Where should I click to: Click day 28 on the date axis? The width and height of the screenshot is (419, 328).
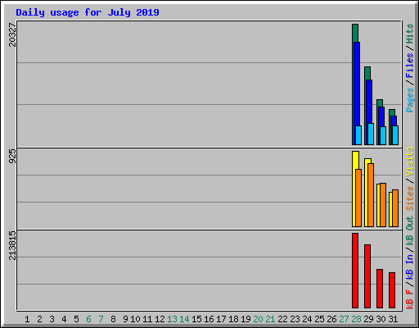coord(356,319)
